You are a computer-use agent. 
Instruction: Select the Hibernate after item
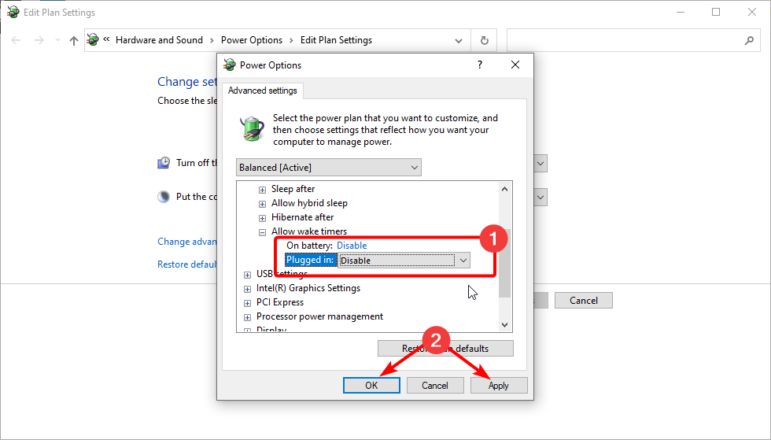[302, 217]
